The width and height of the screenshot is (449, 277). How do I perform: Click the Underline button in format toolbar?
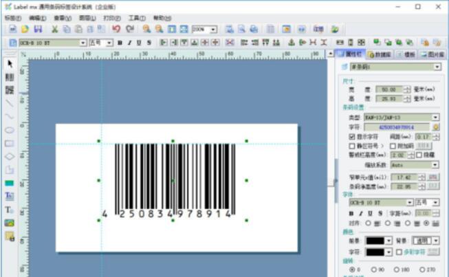tap(139, 43)
